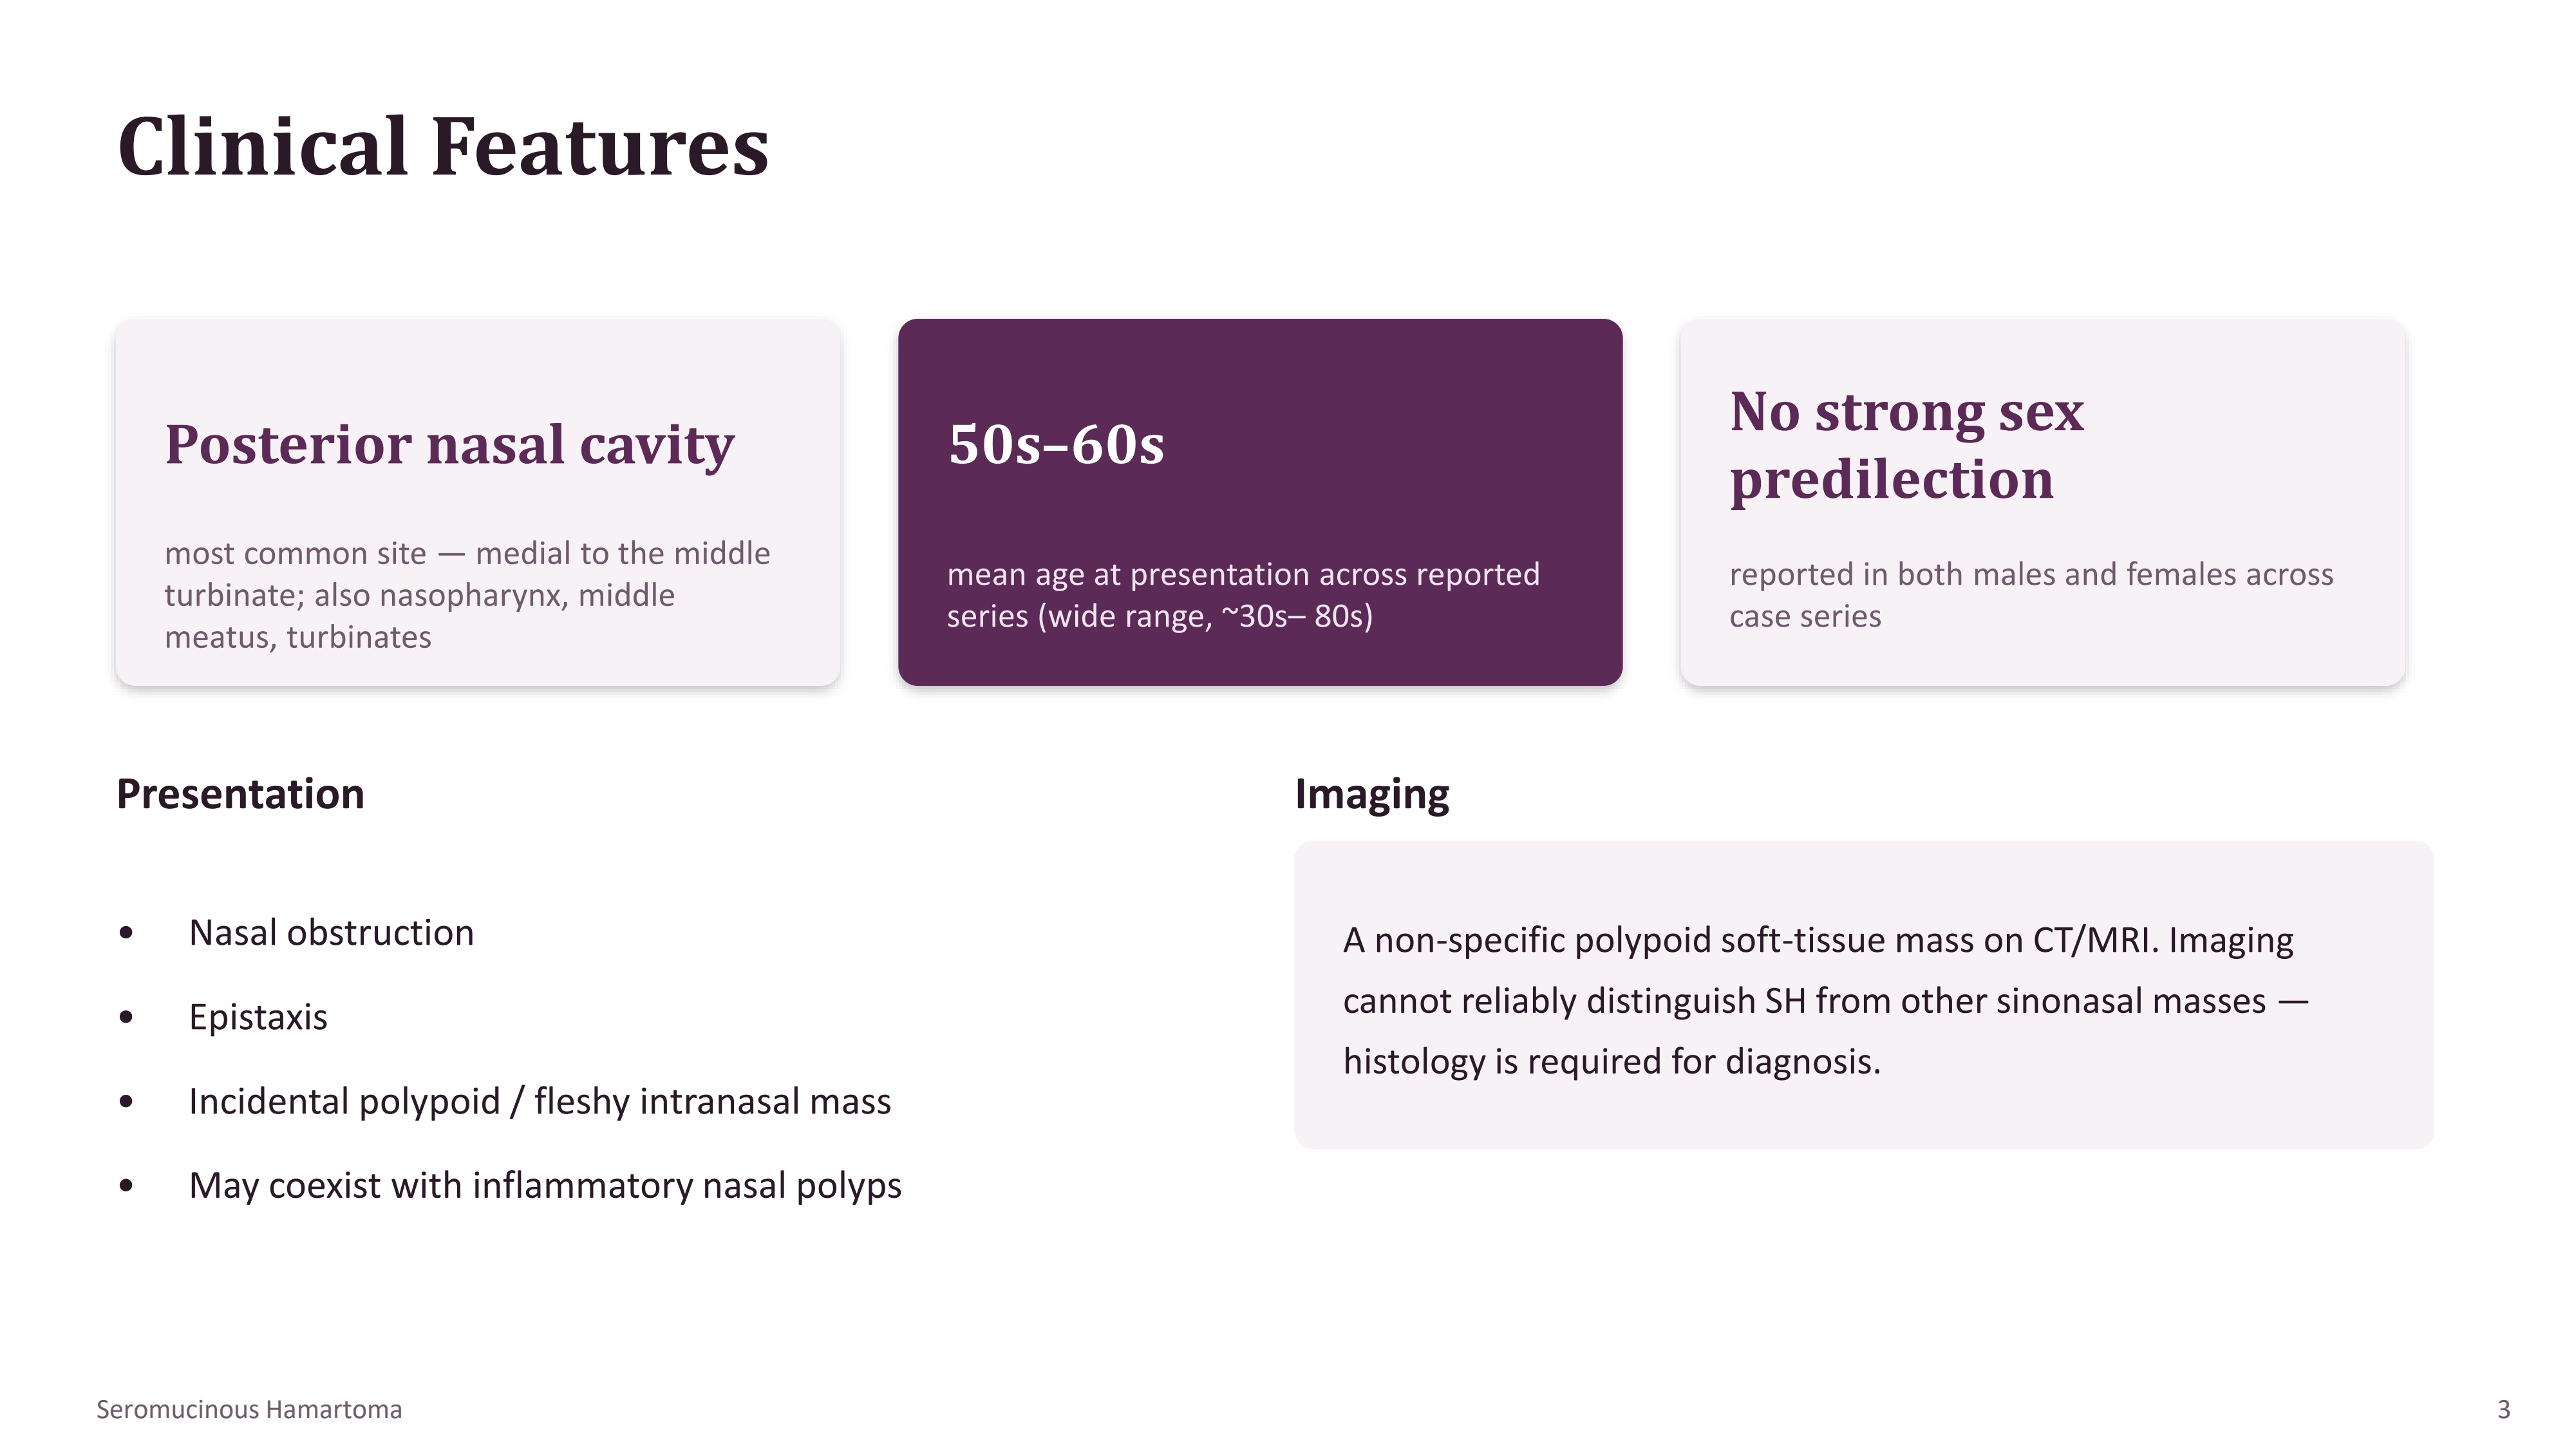Screen dimensions: 2576x1449
Task: Click the inflammatory nasal polyps bullet
Action: tap(545, 1185)
